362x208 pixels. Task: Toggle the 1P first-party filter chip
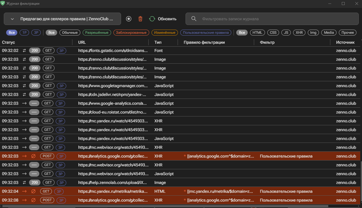click(x=24, y=33)
